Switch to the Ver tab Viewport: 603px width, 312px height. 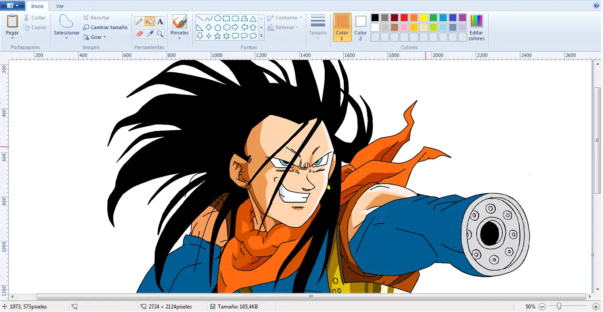(x=60, y=6)
